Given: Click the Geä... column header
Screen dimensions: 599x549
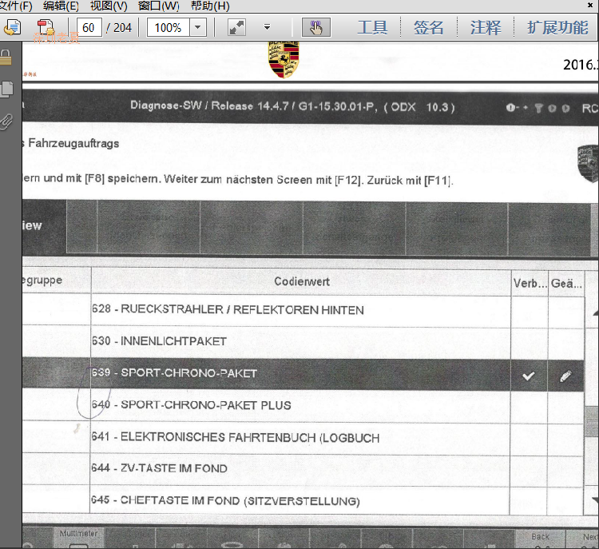Looking at the screenshot, I should point(566,284).
